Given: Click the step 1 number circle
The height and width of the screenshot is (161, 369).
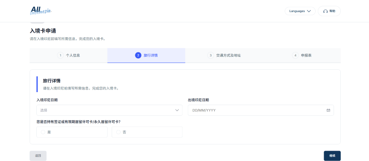Looking at the screenshot, I should [x=60, y=55].
